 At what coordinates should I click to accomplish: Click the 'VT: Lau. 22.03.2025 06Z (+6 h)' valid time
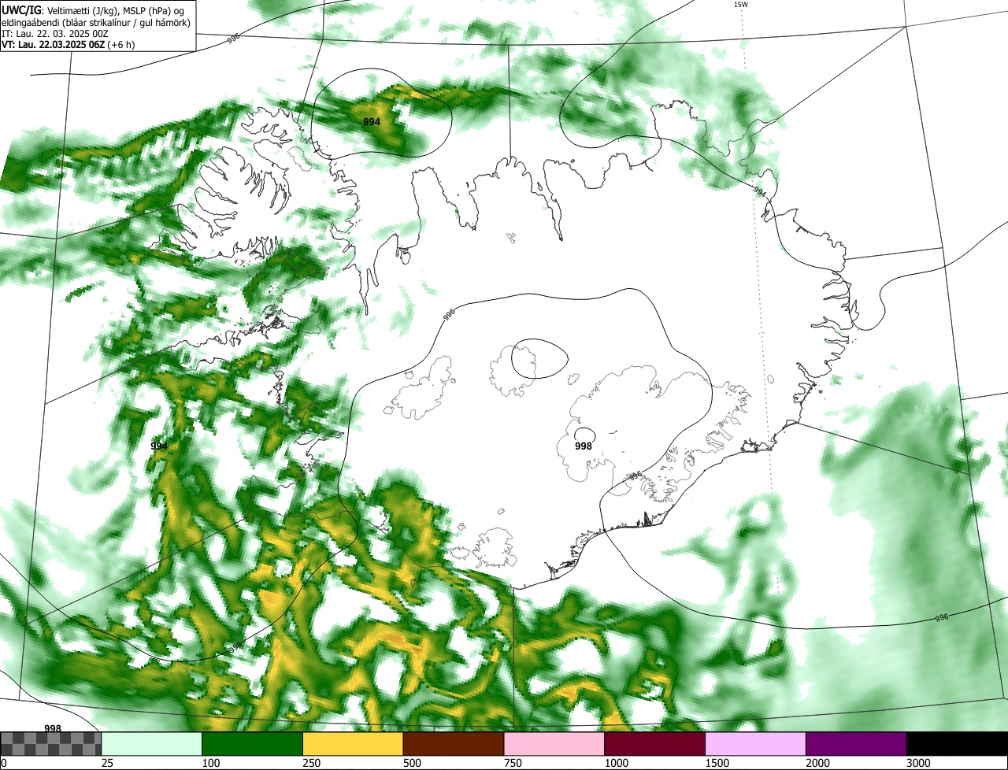pos(68,45)
